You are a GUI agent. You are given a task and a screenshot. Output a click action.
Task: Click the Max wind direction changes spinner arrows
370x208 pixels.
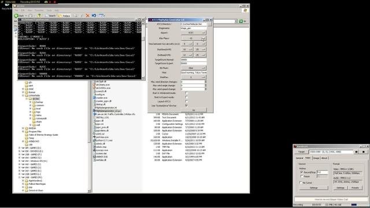coord(206,81)
